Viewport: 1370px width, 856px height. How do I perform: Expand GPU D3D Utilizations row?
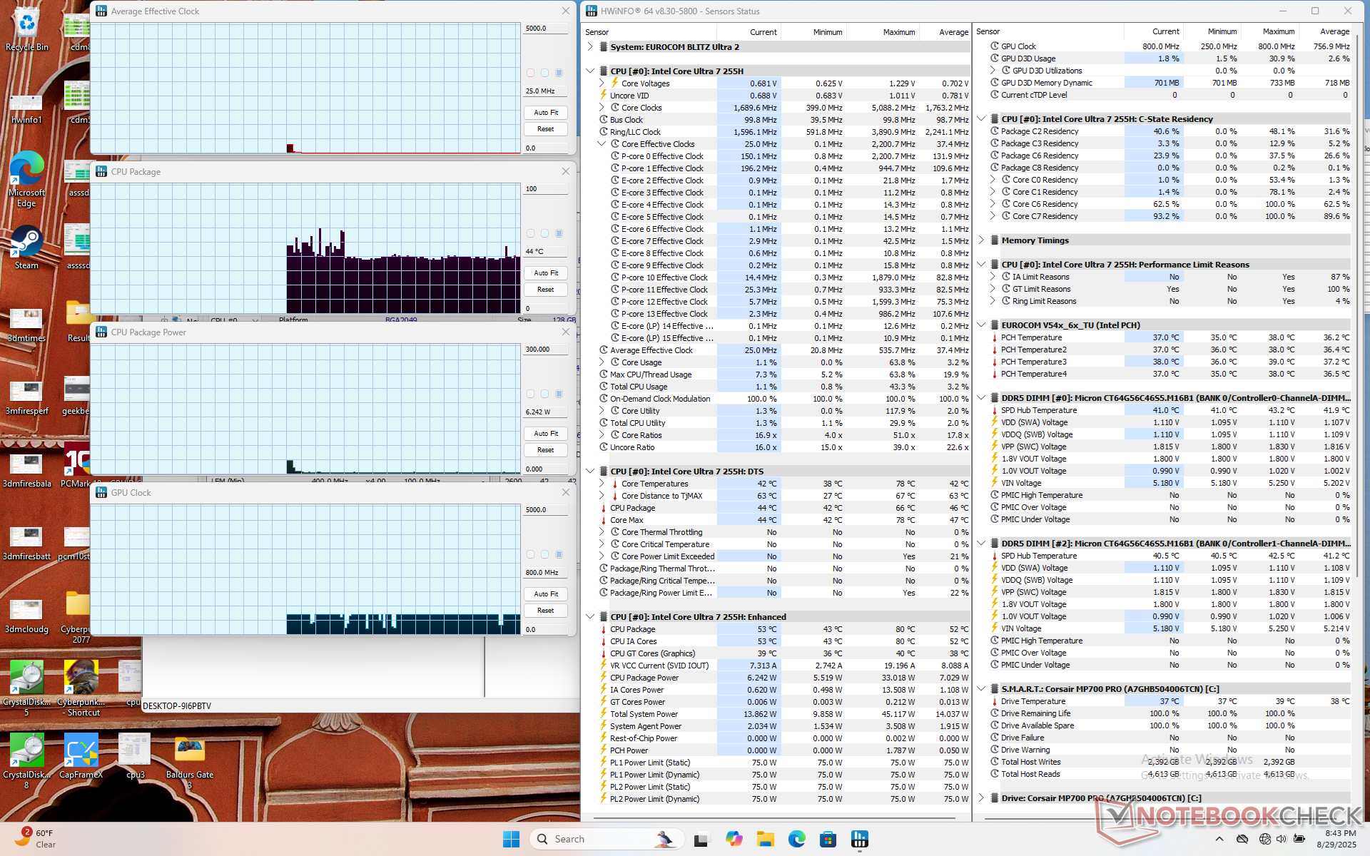993,71
